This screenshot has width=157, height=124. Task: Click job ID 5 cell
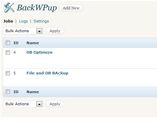14,73
